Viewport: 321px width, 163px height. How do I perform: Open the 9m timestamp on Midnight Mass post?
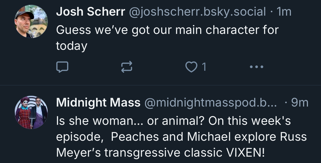click(299, 103)
